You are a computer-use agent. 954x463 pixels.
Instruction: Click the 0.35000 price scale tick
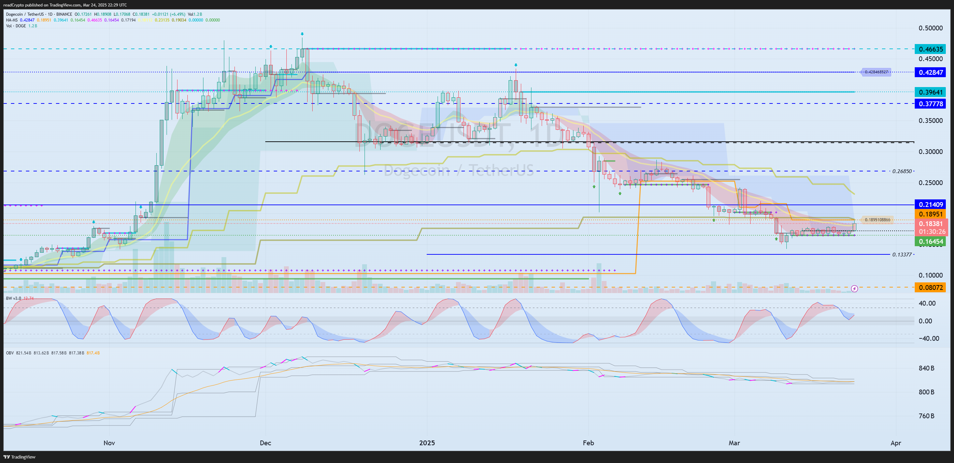pyautogui.click(x=931, y=121)
